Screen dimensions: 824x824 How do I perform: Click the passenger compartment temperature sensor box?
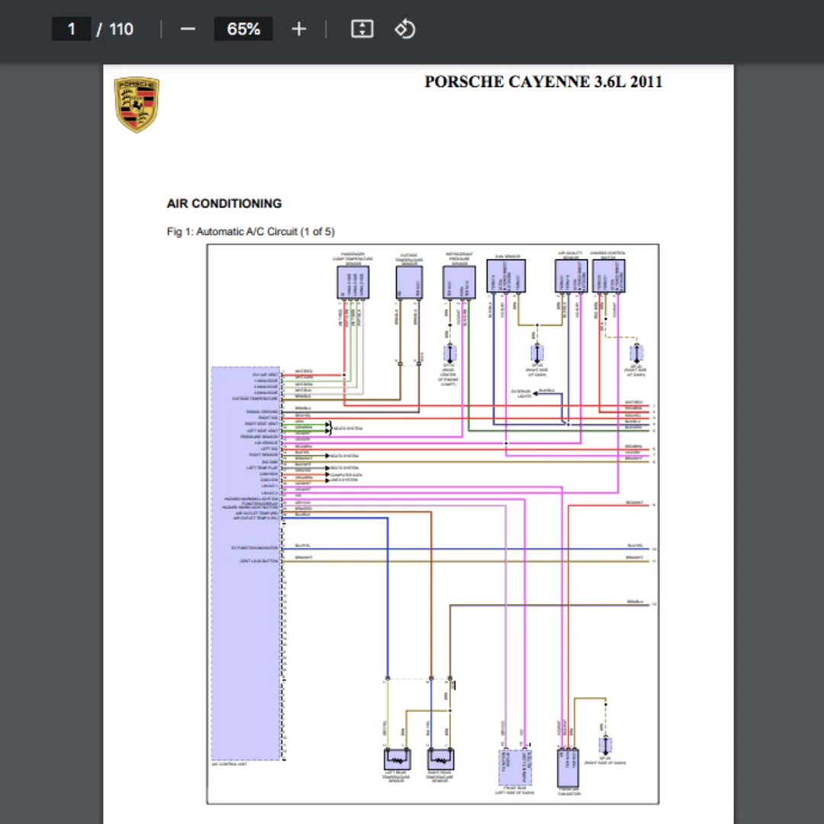point(353,282)
